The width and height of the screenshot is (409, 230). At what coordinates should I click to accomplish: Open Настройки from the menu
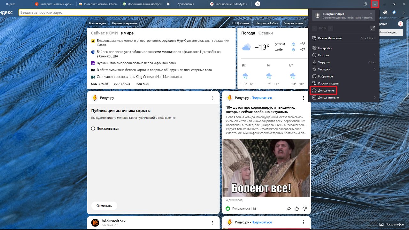click(344, 48)
